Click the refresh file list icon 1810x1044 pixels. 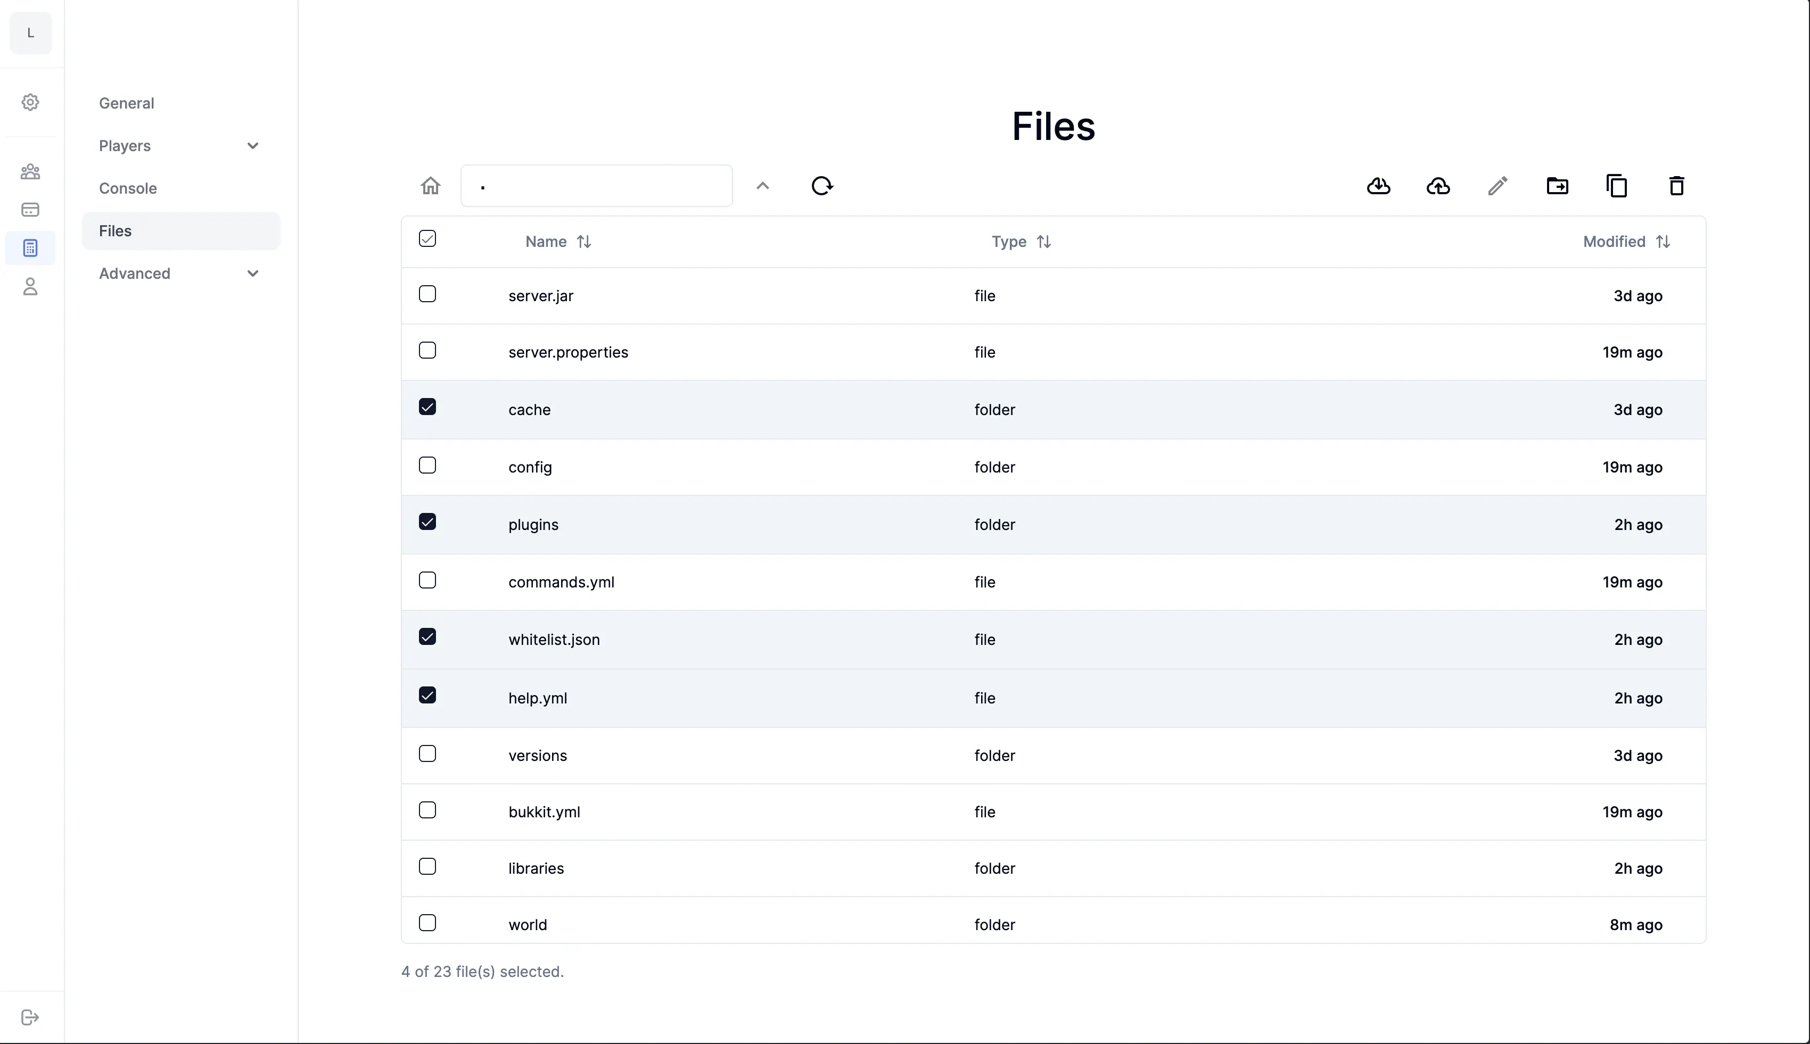tap(822, 185)
